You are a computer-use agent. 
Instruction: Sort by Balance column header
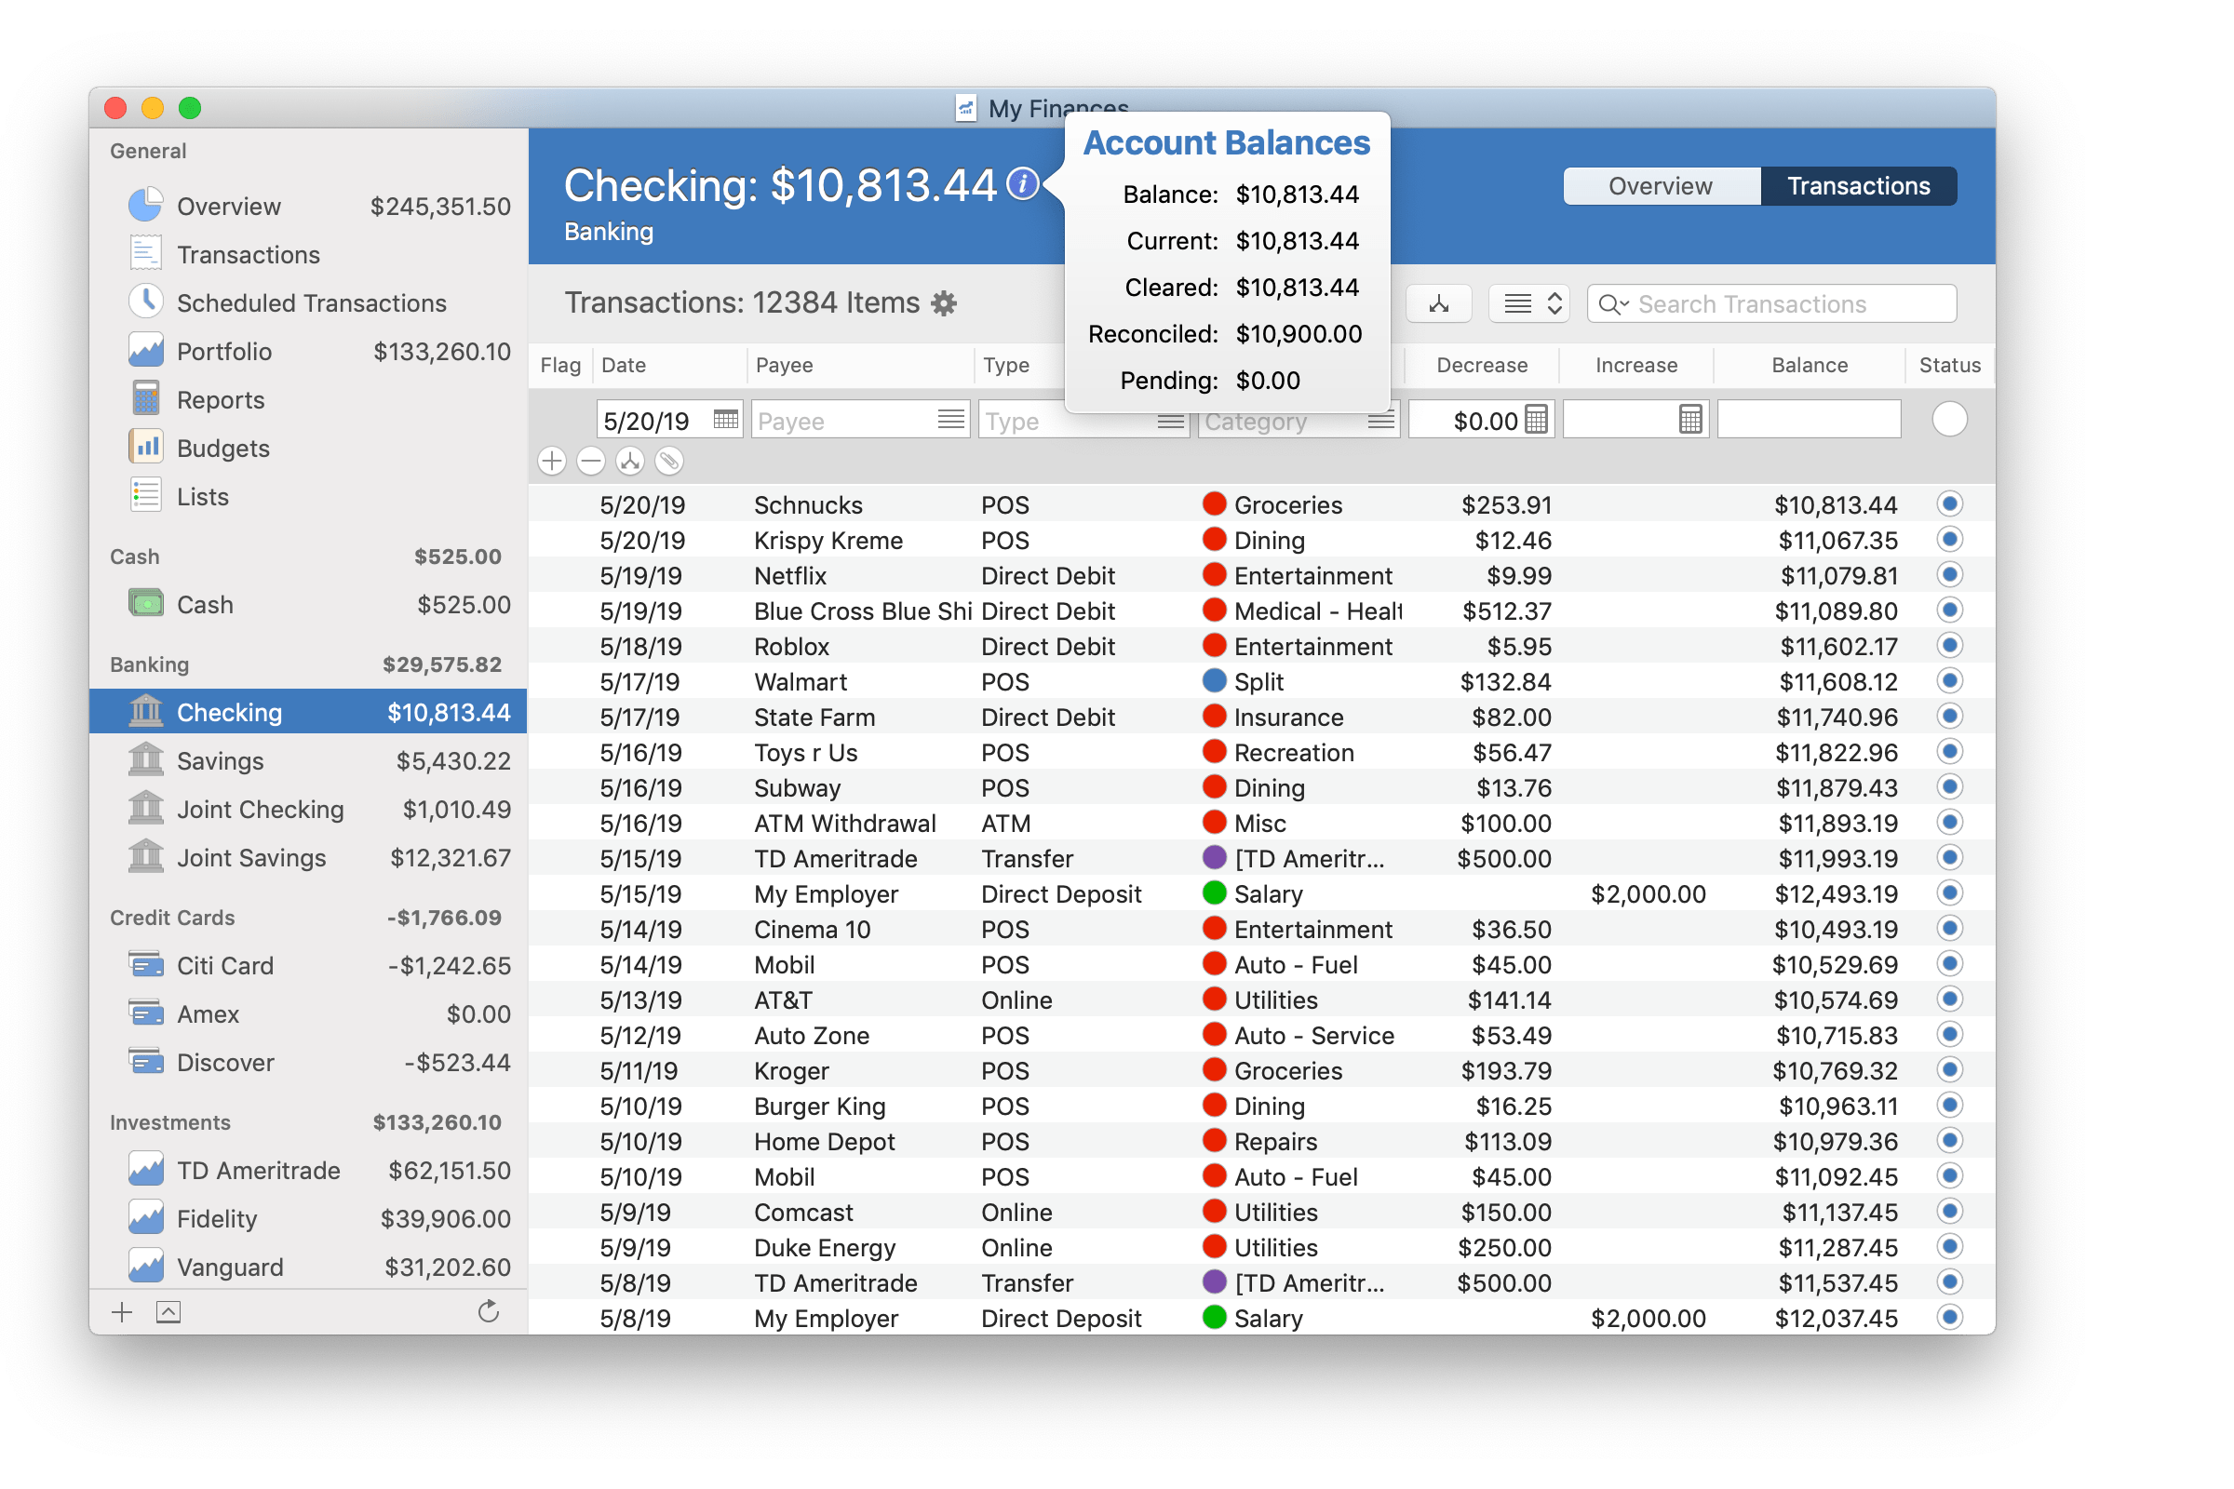coord(1810,366)
